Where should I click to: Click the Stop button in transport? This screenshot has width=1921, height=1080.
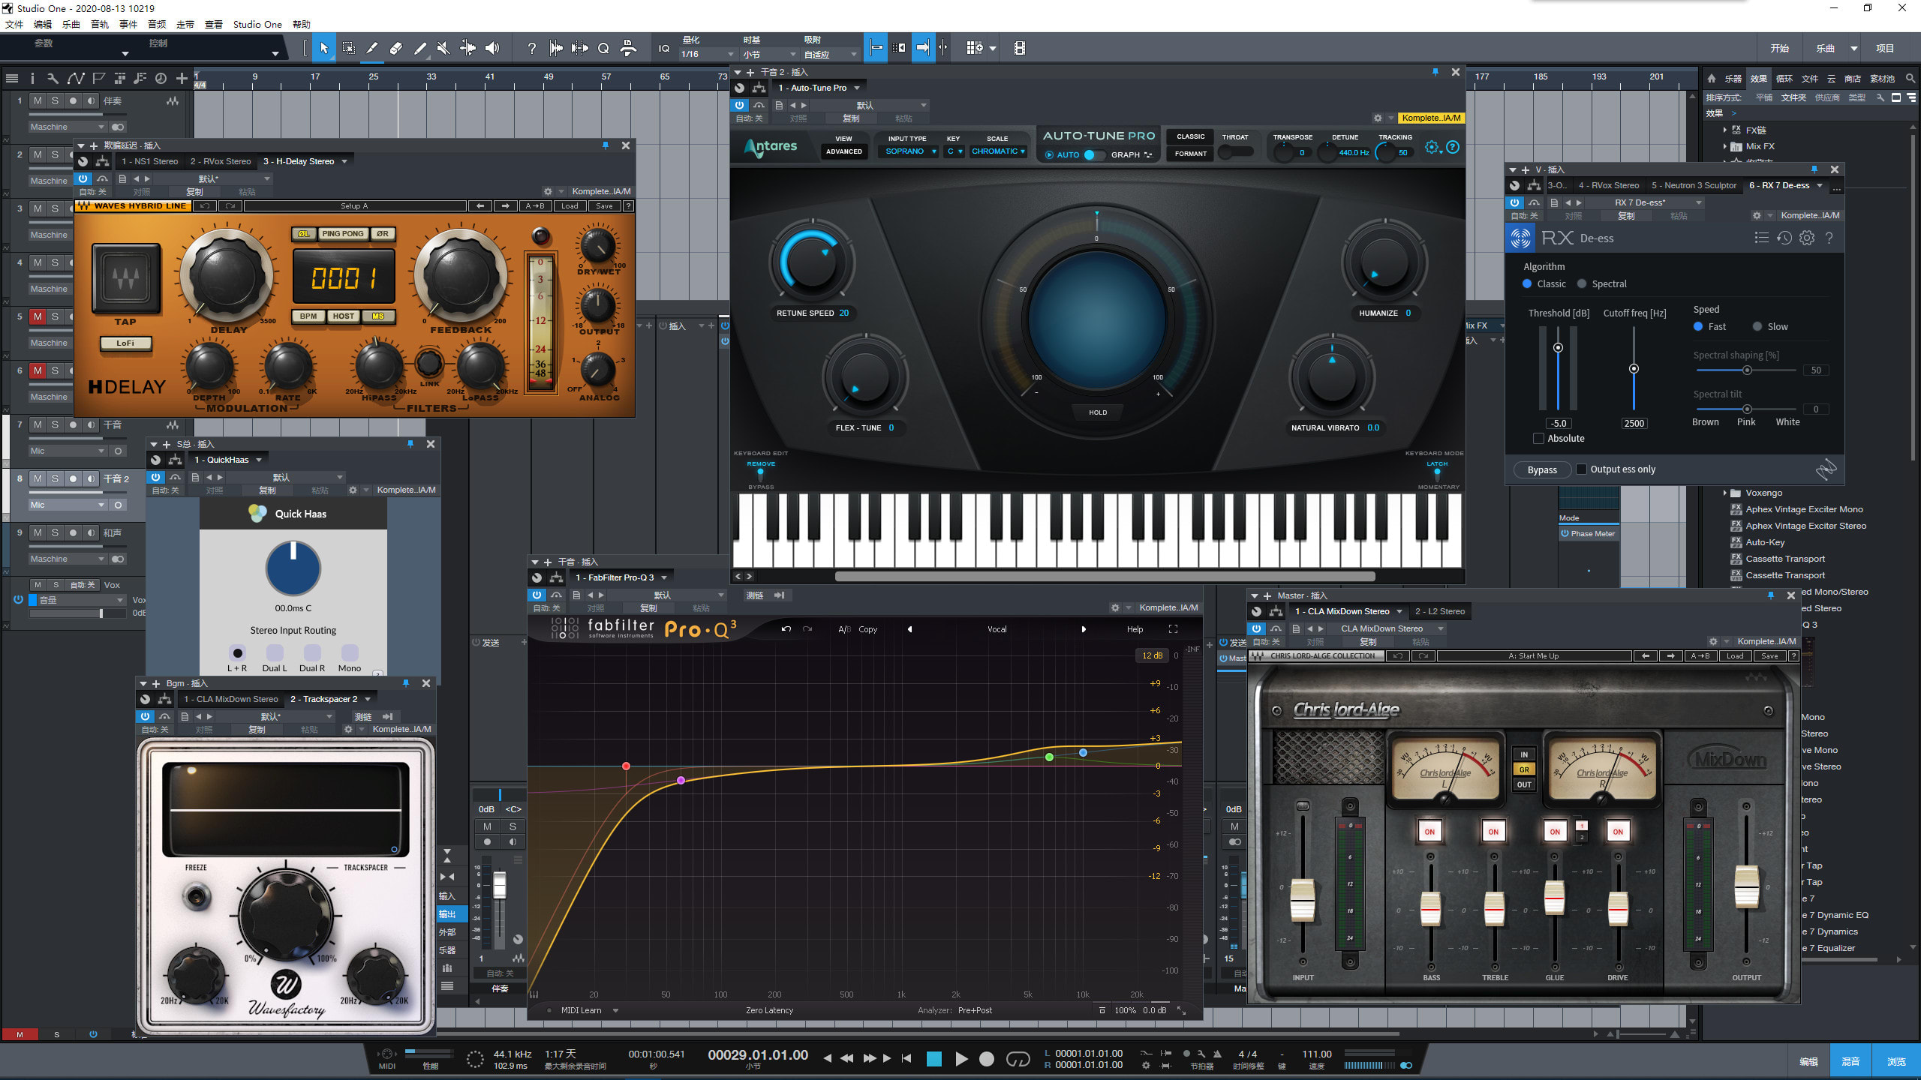(x=933, y=1058)
